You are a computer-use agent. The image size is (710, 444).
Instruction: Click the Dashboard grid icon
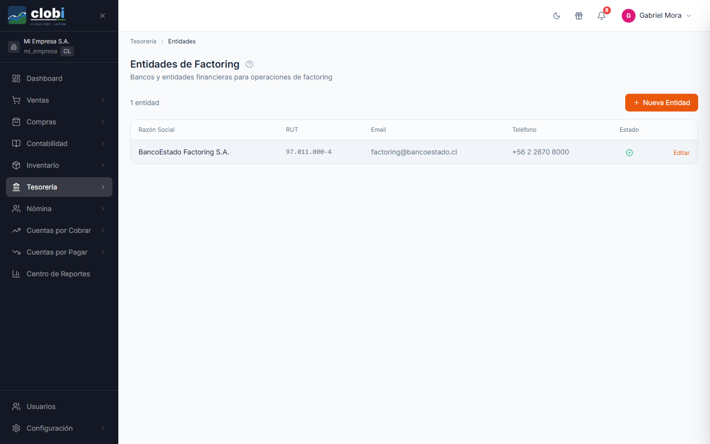16,78
